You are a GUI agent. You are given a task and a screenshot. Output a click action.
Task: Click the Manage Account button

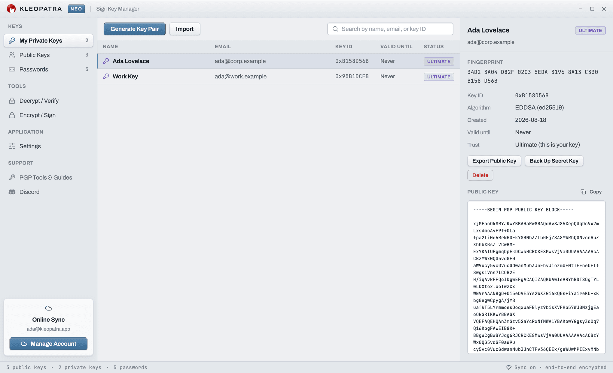coord(48,344)
